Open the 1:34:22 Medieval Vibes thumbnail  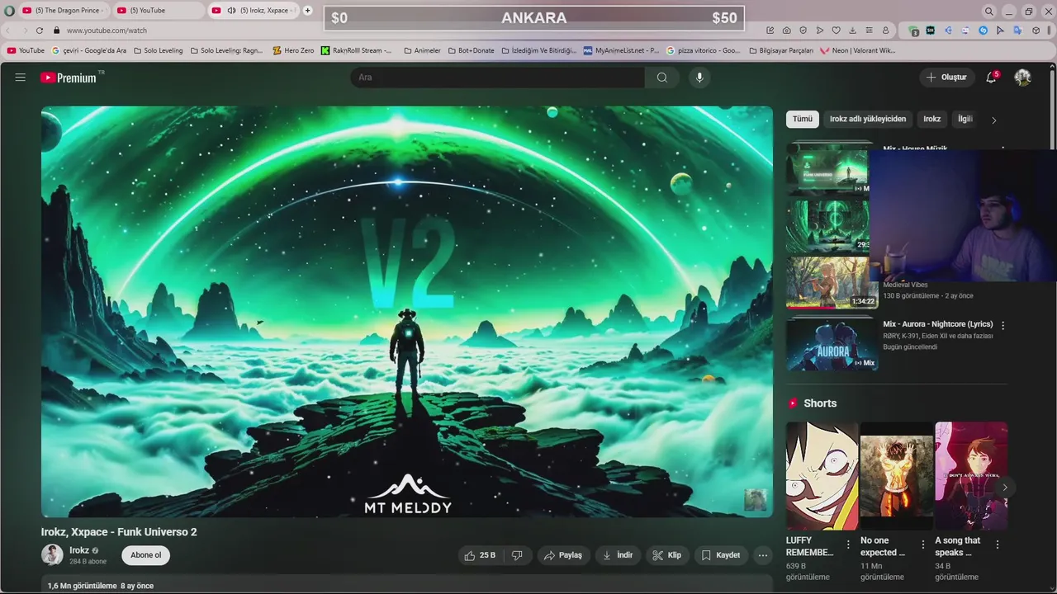(x=832, y=283)
